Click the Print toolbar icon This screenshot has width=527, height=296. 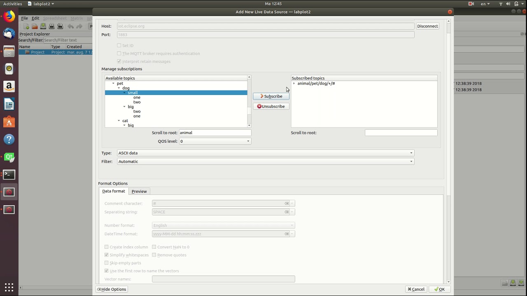click(x=51, y=26)
